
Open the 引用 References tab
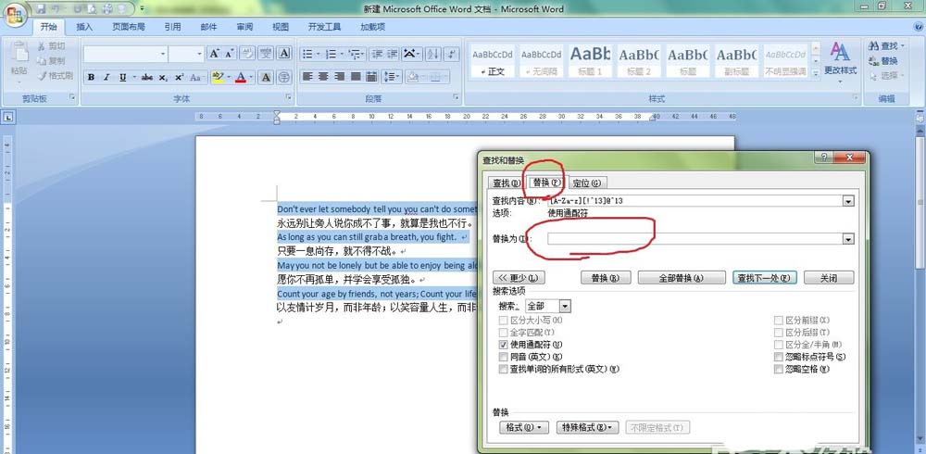(x=172, y=27)
